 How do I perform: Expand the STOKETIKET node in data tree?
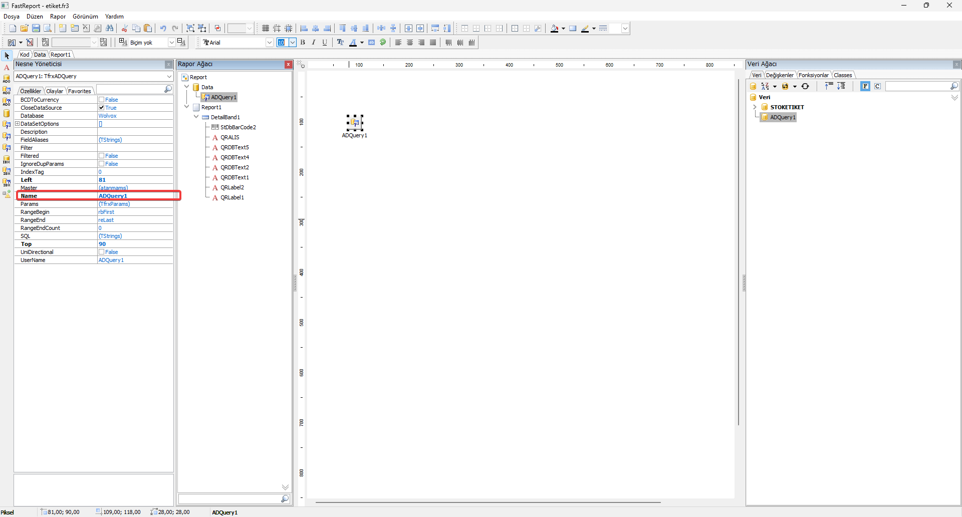click(x=755, y=107)
